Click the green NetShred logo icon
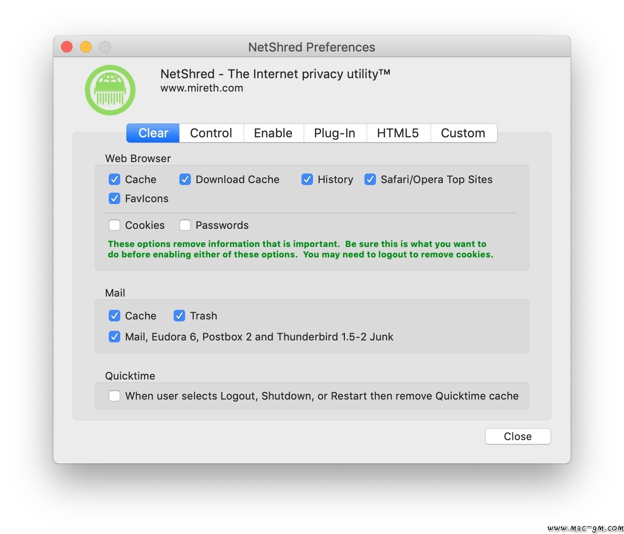624x534 pixels. (110, 90)
